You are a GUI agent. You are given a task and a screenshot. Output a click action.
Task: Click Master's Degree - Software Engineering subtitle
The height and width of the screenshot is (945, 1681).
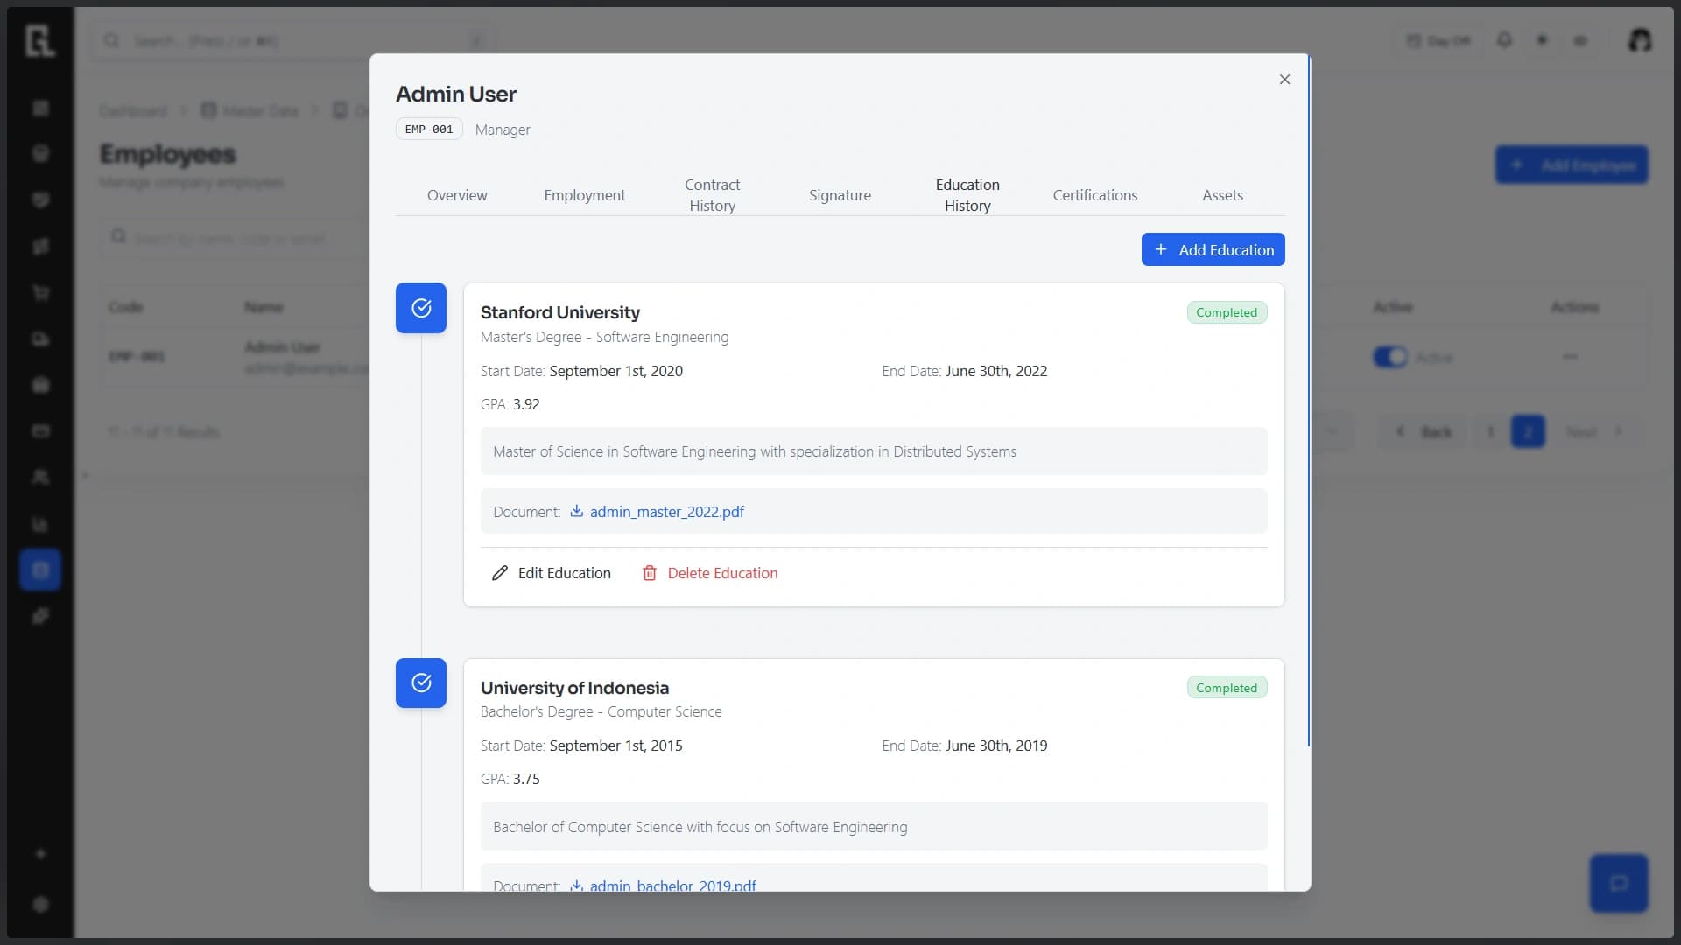605,337
